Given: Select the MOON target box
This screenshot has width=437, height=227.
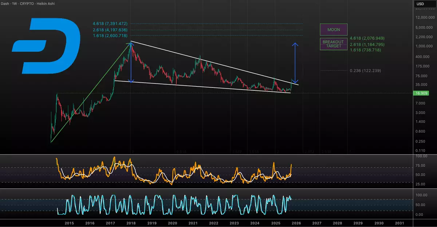Looking at the screenshot, I should [x=334, y=30].
